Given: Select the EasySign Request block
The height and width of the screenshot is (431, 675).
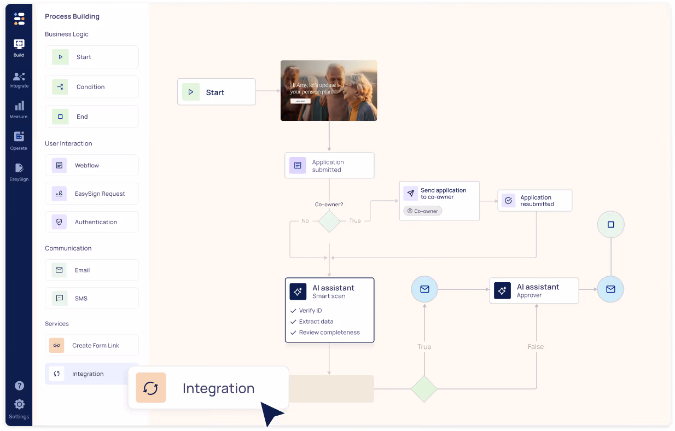Looking at the screenshot, I should (x=92, y=194).
